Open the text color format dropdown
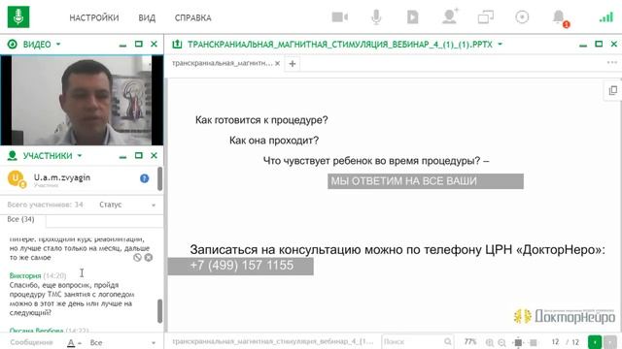Screen dimensions: 622x349 pos(74,342)
